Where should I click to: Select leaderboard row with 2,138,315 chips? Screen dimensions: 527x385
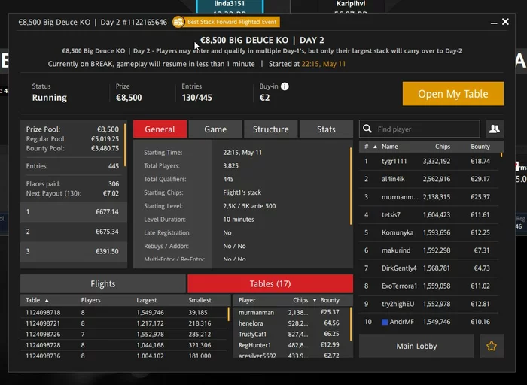(x=429, y=197)
